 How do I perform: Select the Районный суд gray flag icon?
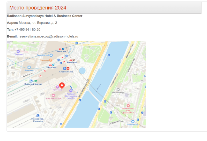tap(118, 90)
